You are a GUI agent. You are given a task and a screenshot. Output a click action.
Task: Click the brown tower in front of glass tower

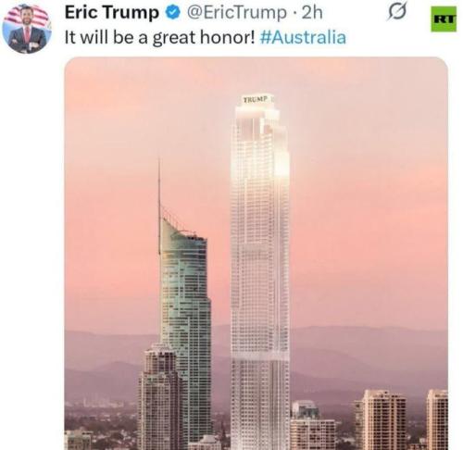[x=159, y=396]
